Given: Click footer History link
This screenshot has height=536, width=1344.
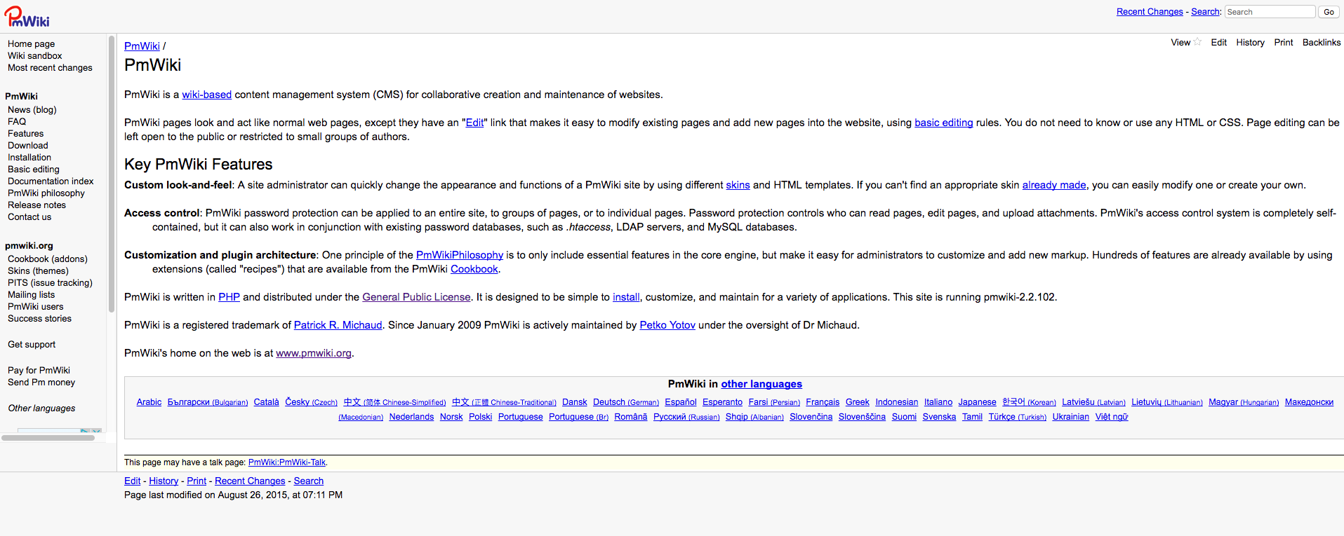Looking at the screenshot, I should (x=164, y=481).
